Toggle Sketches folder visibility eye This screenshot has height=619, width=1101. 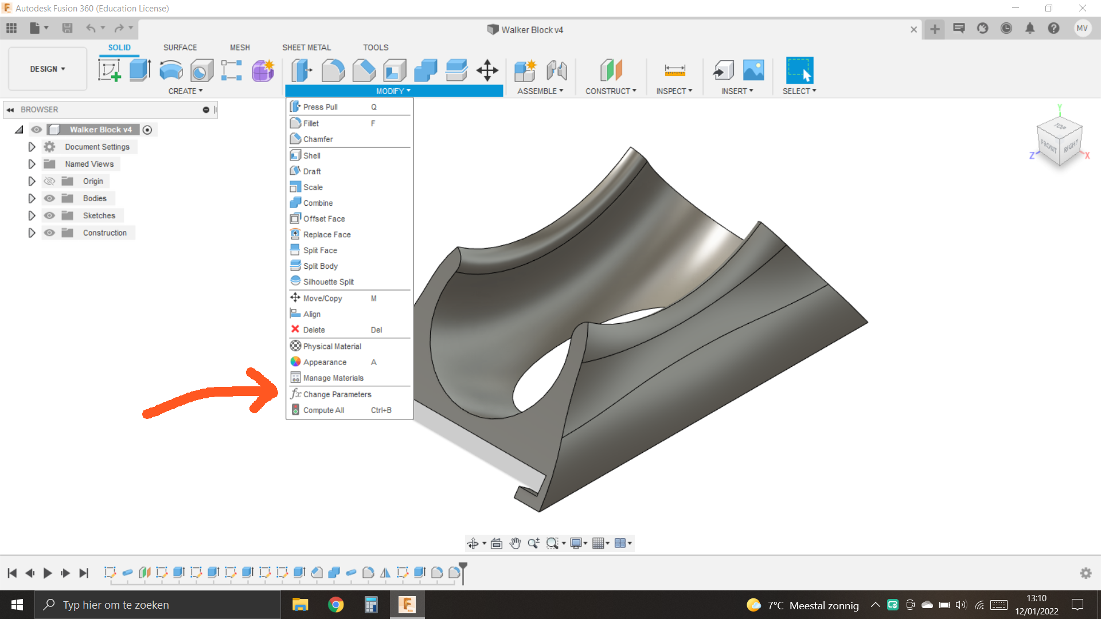(x=50, y=216)
